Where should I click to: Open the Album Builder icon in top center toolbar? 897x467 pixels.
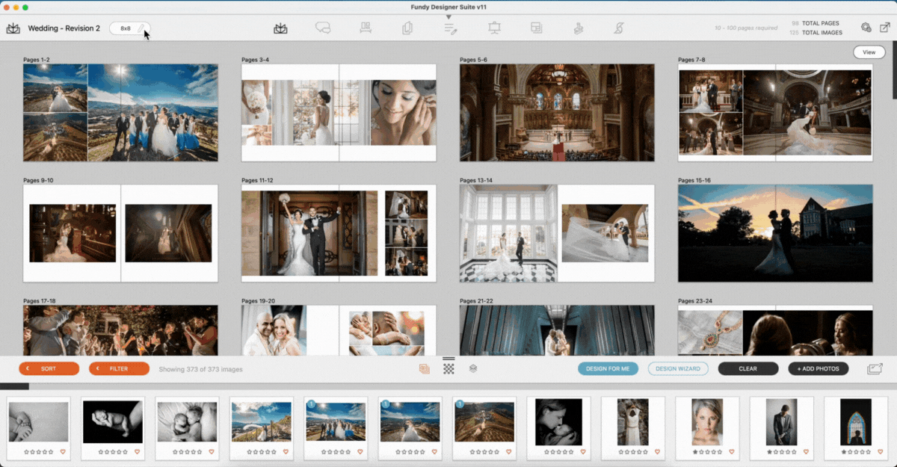click(x=280, y=28)
